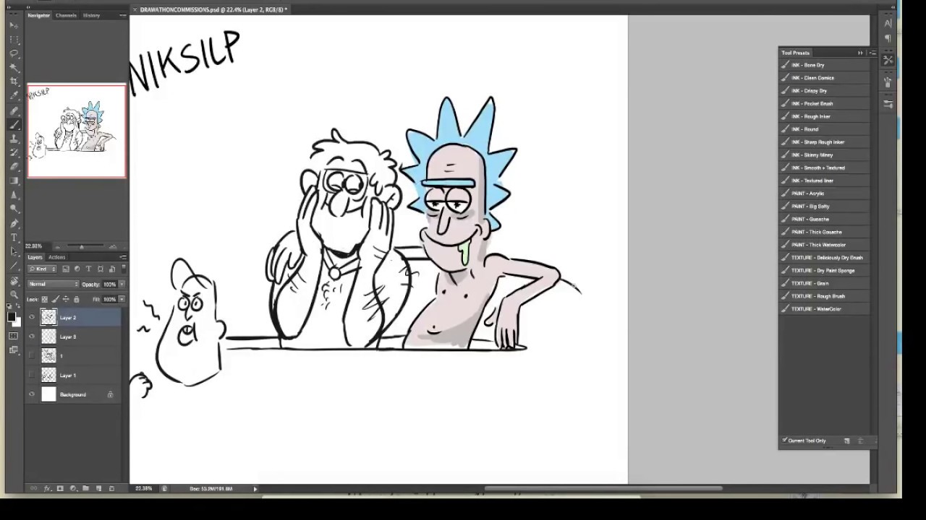Image resolution: width=926 pixels, height=520 pixels.
Task: Open the status bar info arrow
Action: click(255, 489)
